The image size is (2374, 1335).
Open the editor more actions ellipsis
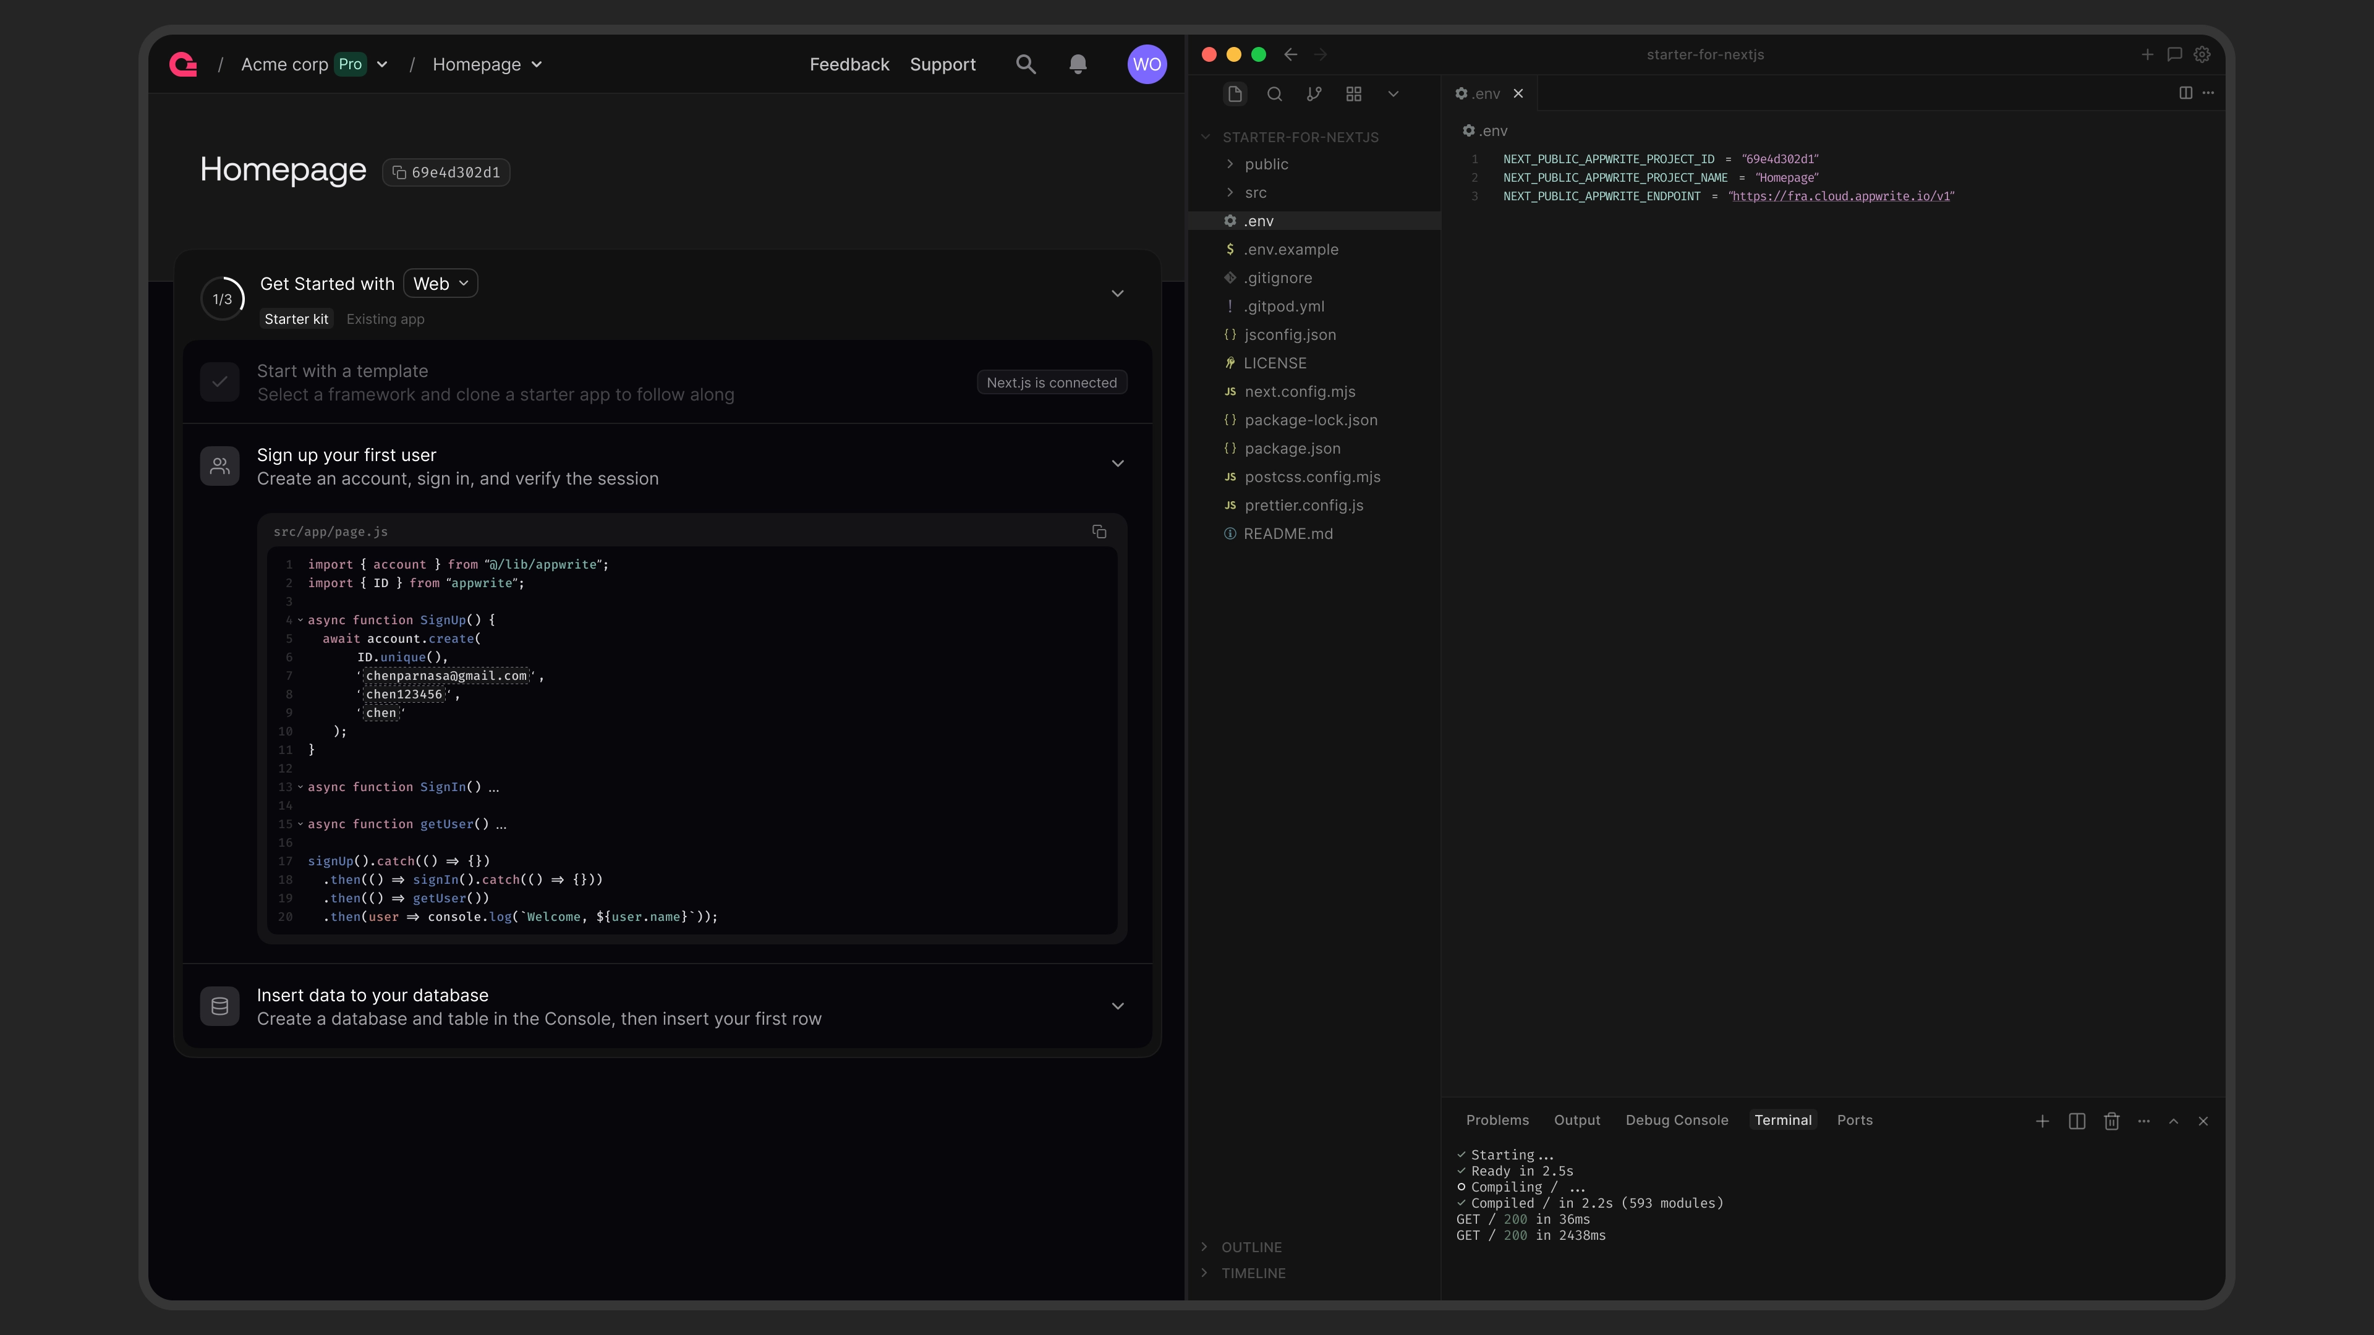(x=2208, y=93)
